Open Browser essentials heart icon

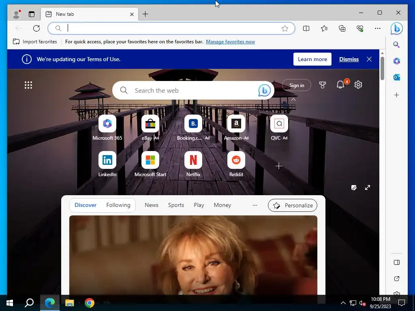[360, 28]
